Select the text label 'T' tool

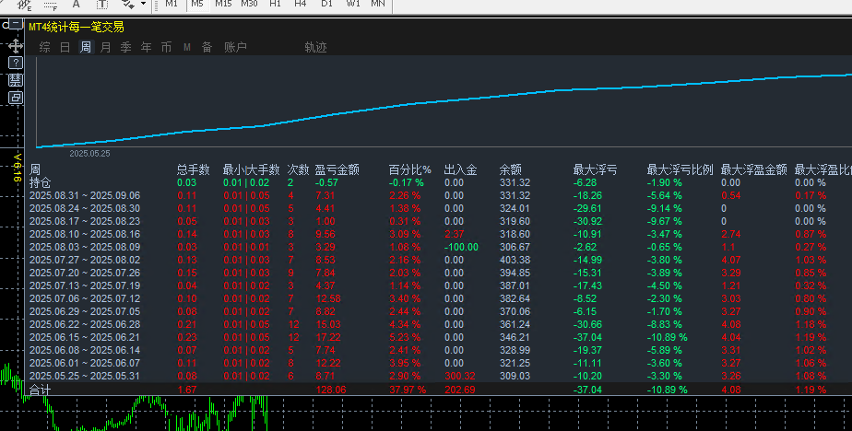102,5
